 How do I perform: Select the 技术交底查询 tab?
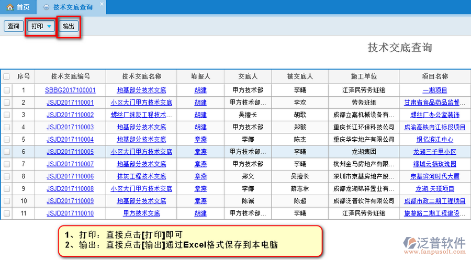[x=73, y=7]
